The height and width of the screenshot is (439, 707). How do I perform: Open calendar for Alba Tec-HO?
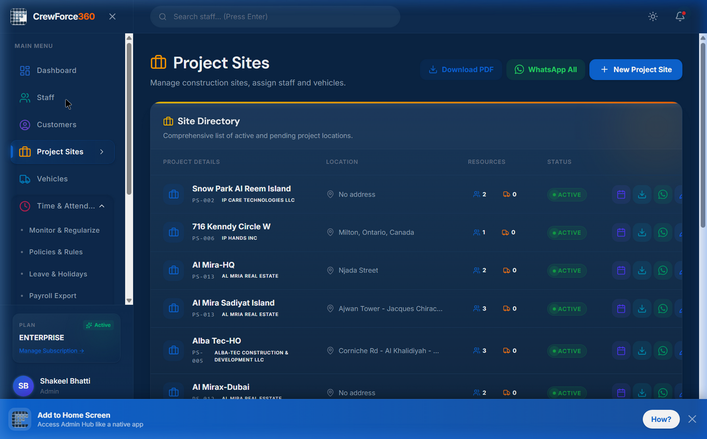click(x=621, y=351)
